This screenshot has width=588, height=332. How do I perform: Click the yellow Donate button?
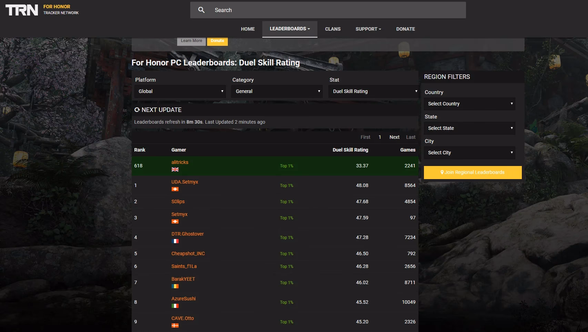pyautogui.click(x=217, y=41)
